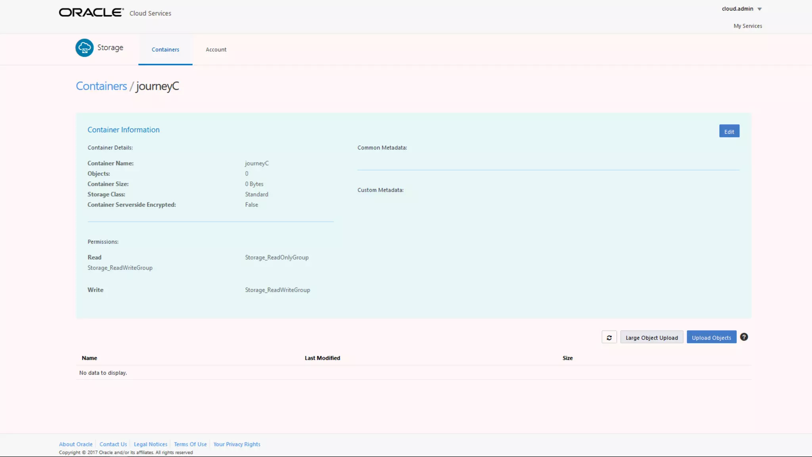The width and height of the screenshot is (812, 457).
Task: Switch to the Containers tab
Action: pos(165,50)
